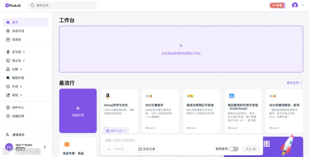Click the 其他 grid icon
Image resolution: width=309 pixels, height=157 pixels.
8,95
